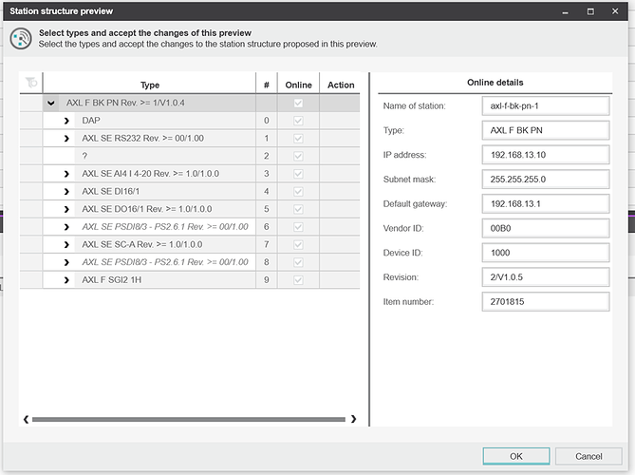The image size is (635, 475).
Task: Expand the AXL SE RS232 module row
Action: tap(67, 139)
